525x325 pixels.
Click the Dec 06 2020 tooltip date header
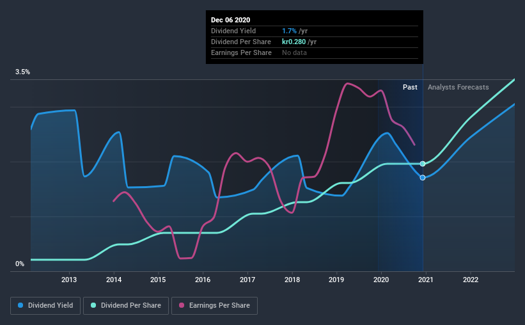[x=230, y=20]
